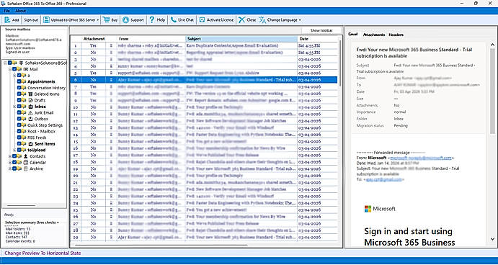Uncheck the RSS Feeds checkbox
This screenshot has width=498, height=265.
click(19, 138)
